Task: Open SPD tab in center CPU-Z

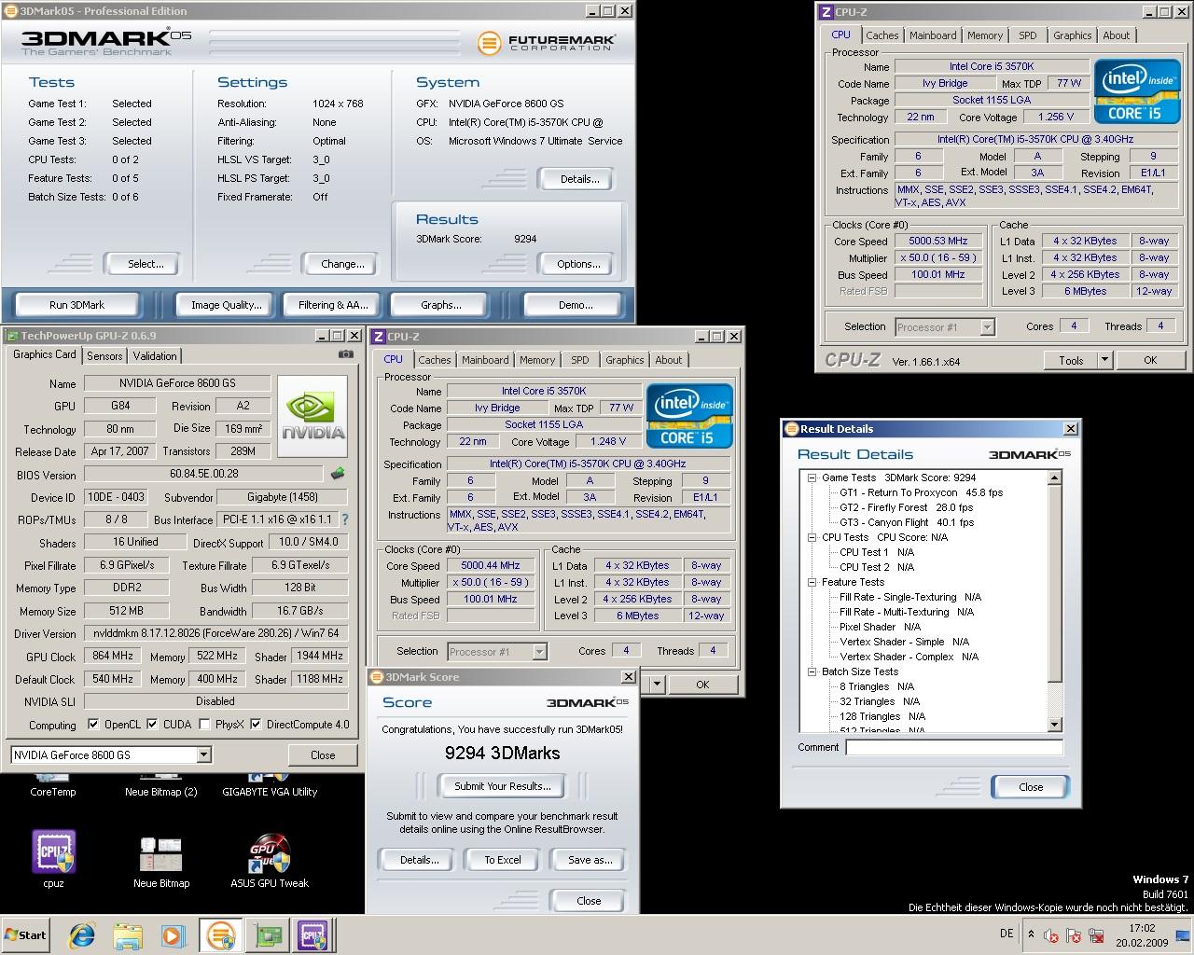Action: [580, 360]
